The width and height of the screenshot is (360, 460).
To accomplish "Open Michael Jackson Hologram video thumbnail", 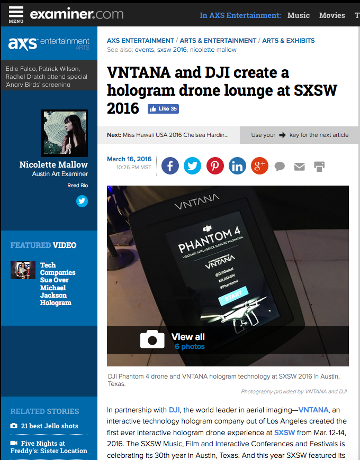I will coord(23,270).
